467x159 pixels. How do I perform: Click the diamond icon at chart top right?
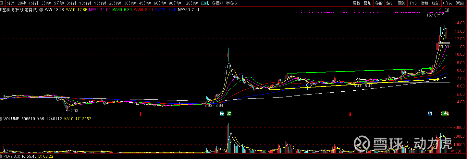[x=441, y=10]
